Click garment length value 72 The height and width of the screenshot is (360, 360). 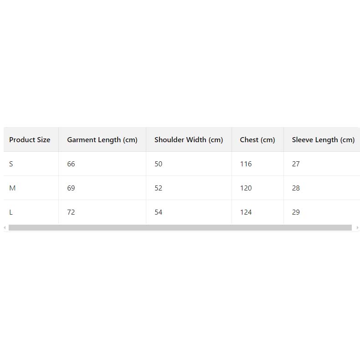pyautogui.click(x=71, y=212)
